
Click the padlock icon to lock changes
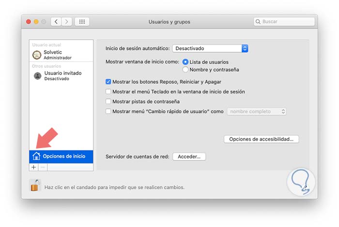(x=35, y=185)
